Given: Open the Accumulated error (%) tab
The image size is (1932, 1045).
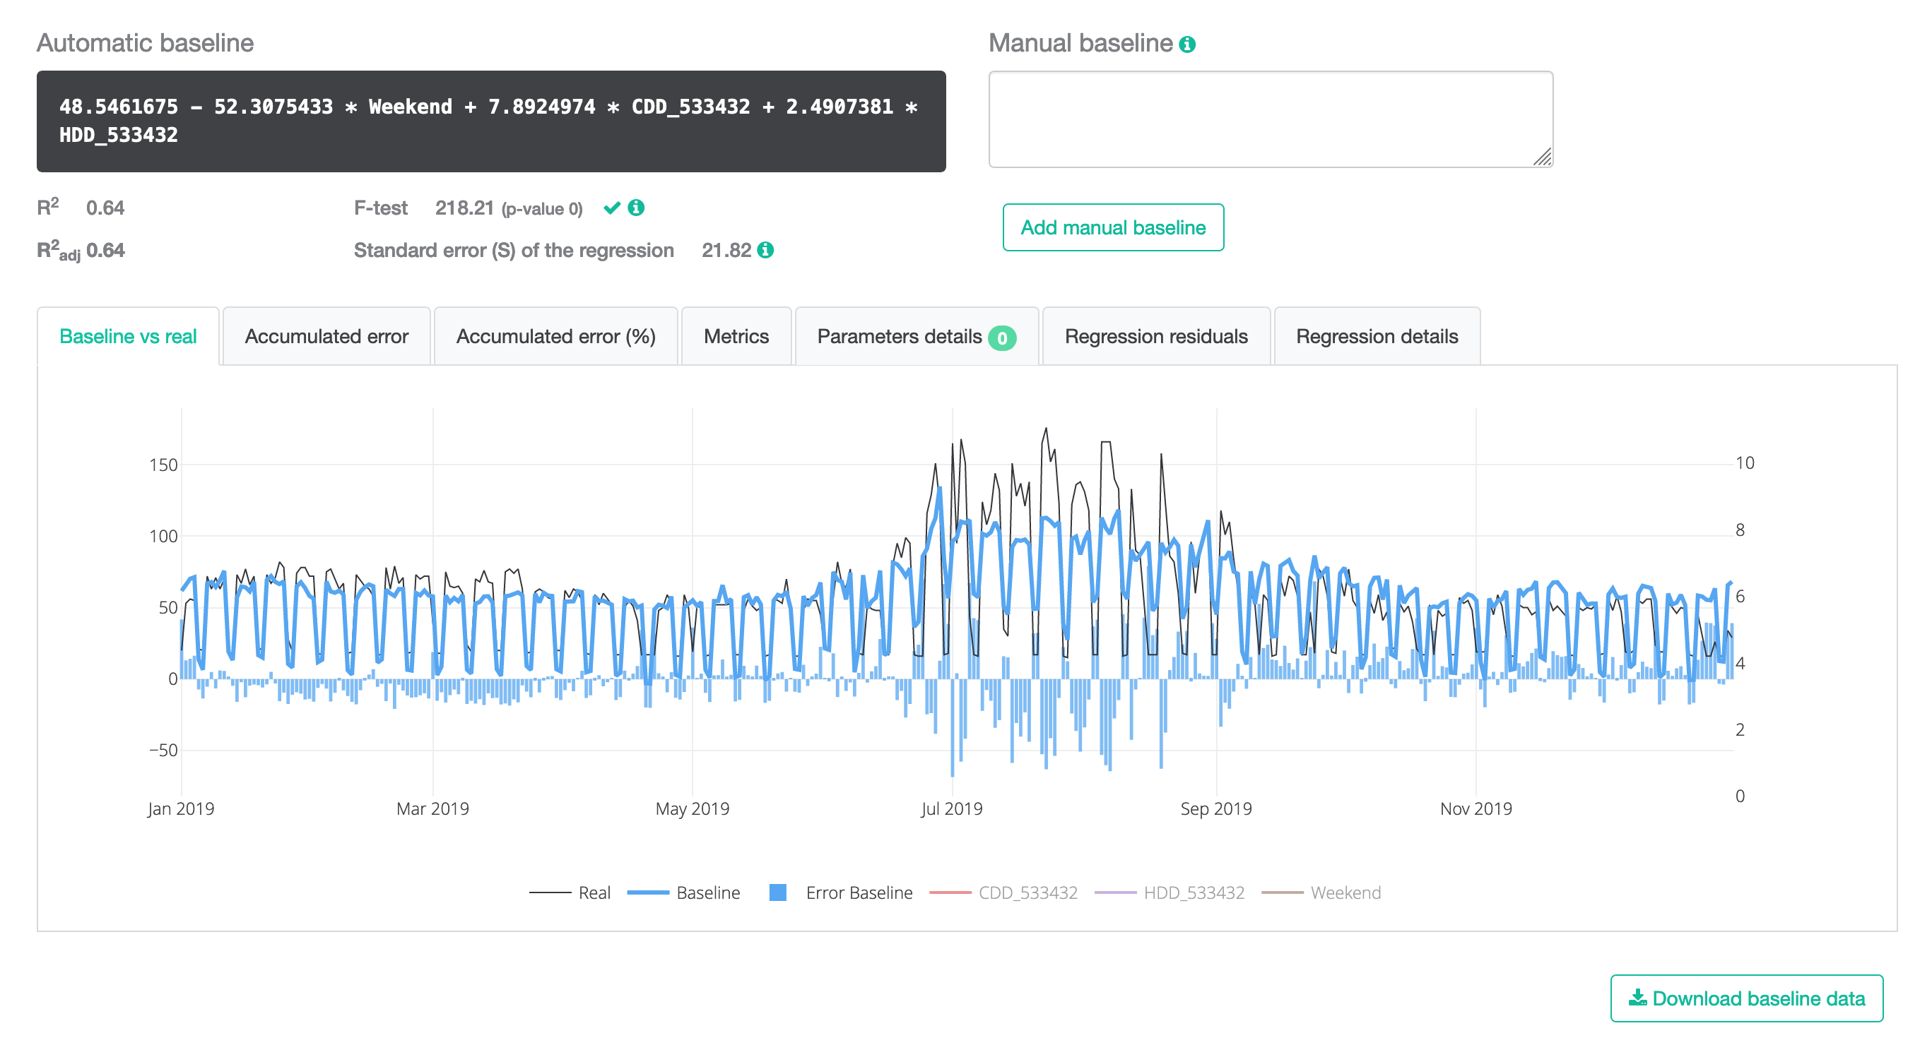Looking at the screenshot, I should (555, 337).
